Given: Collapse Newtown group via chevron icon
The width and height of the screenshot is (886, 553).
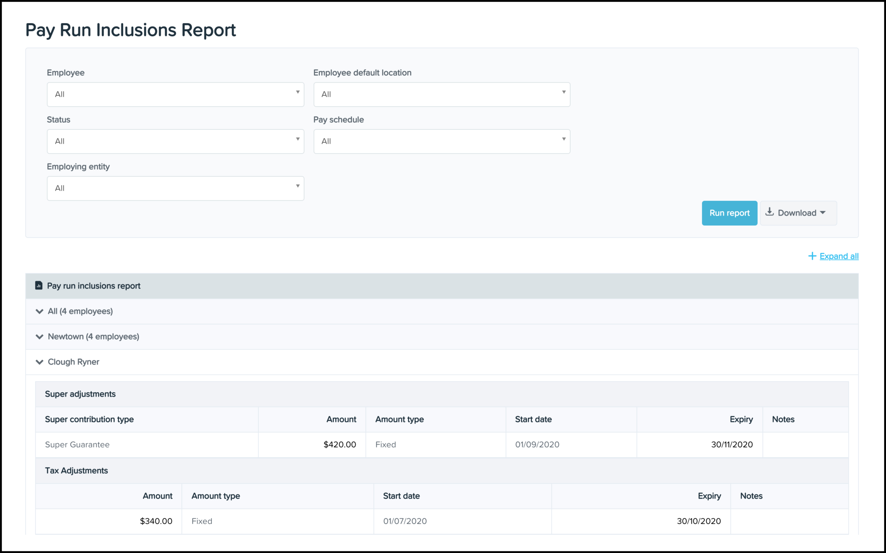Looking at the screenshot, I should (40, 336).
